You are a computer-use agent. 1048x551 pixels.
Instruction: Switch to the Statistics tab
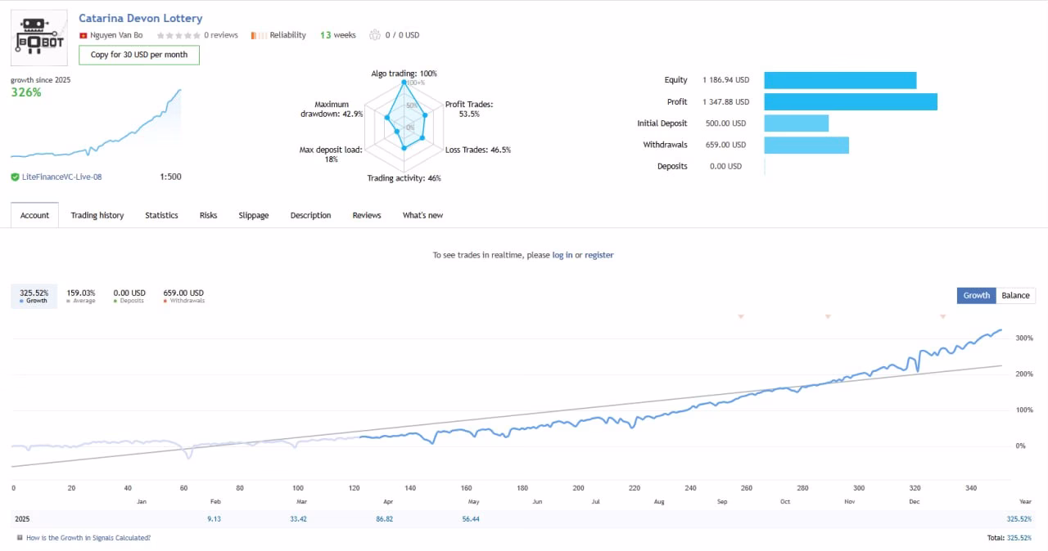161,215
